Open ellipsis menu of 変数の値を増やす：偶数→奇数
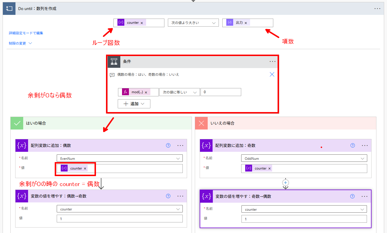Screen dimensions: 387x233 (180, 196)
